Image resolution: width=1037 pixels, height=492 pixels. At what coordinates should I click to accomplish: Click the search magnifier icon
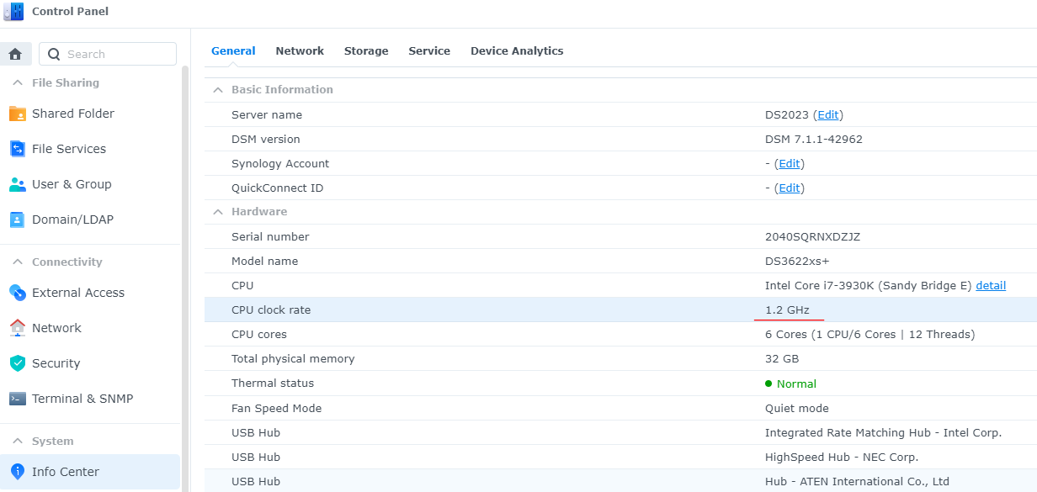[x=54, y=55]
